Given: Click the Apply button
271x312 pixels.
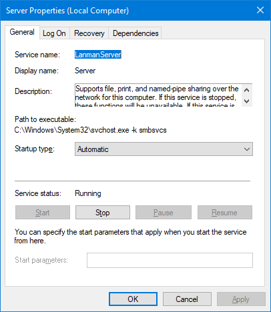Looking at the screenshot, I should [241, 299].
